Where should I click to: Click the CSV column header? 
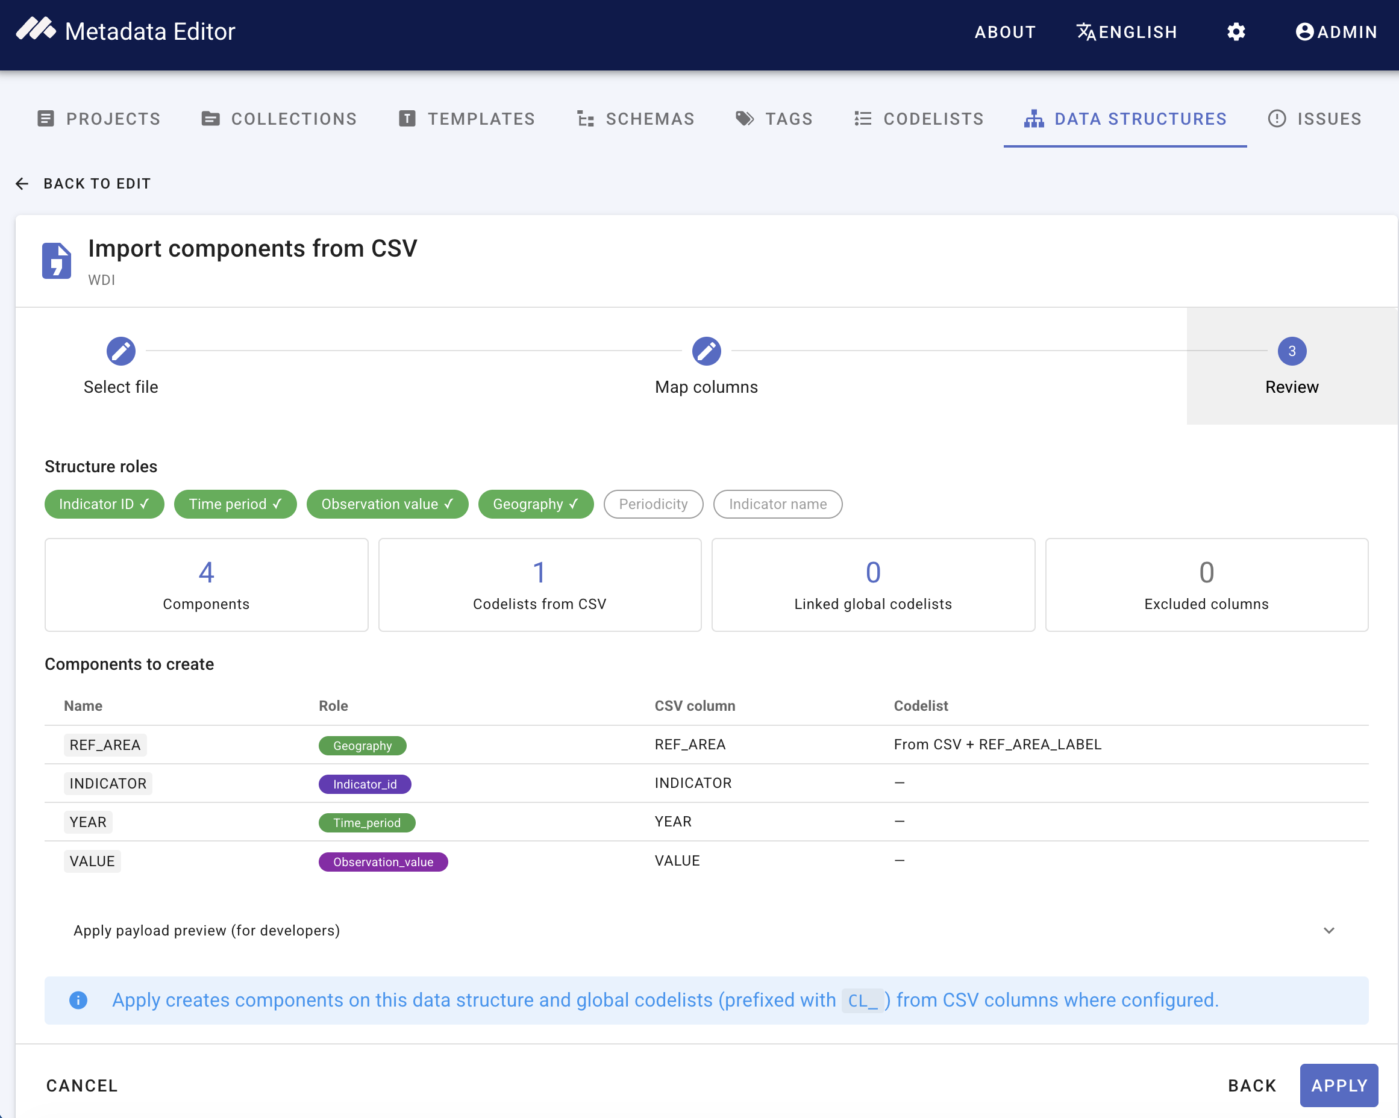tap(694, 706)
